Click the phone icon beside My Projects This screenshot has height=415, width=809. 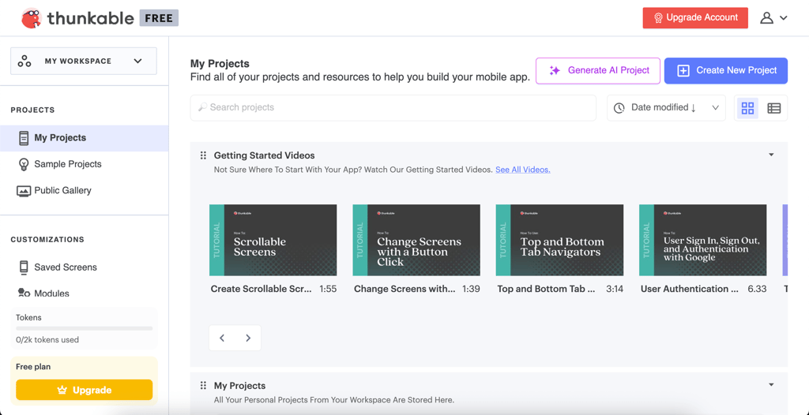(x=24, y=137)
